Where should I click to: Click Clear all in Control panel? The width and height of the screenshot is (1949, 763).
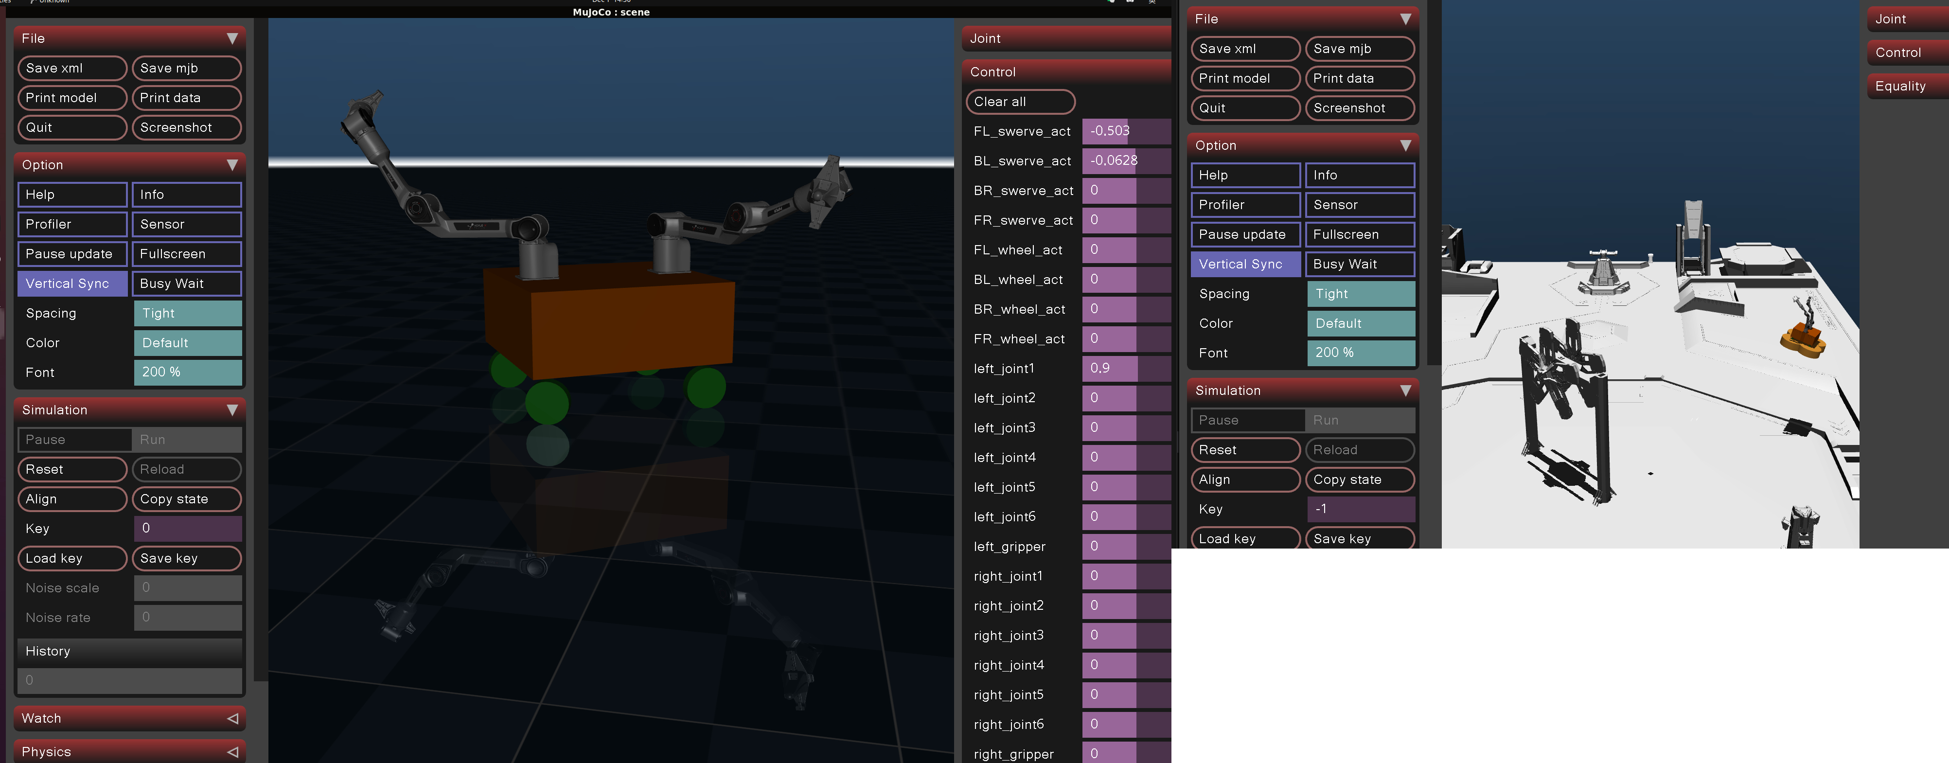pyautogui.click(x=1021, y=102)
